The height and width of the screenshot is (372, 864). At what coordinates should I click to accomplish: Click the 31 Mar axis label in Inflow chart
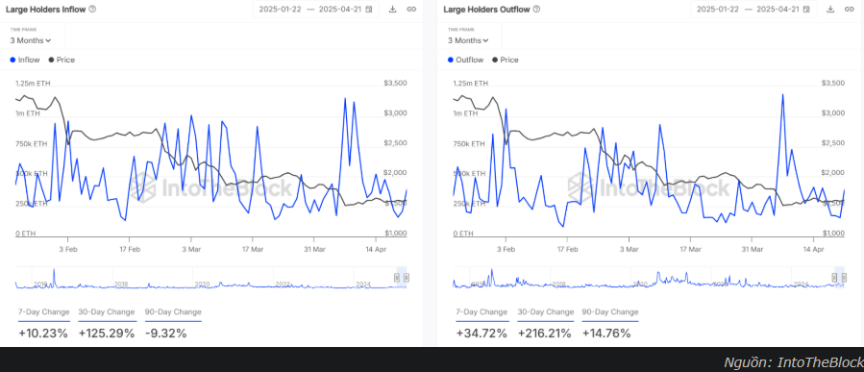pos(314,249)
